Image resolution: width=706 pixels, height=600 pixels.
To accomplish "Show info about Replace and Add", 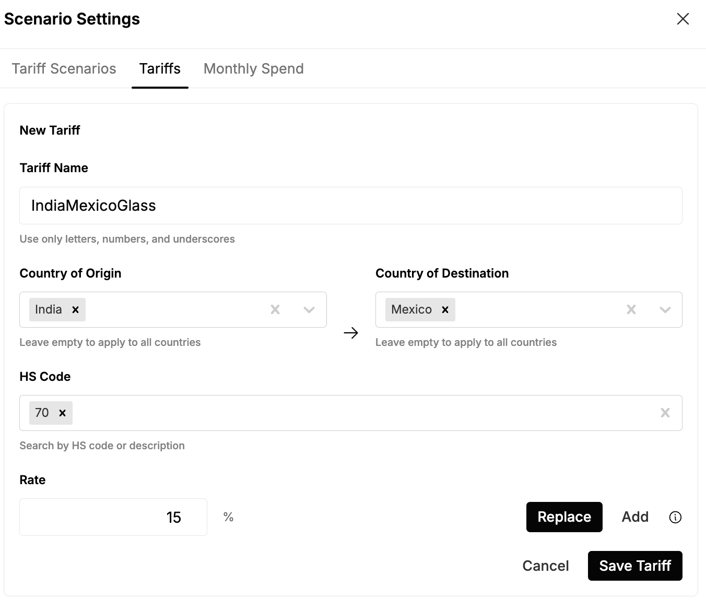I will point(675,517).
